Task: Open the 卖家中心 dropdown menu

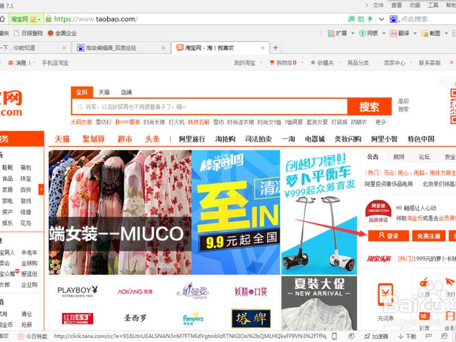Action: point(397,63)
